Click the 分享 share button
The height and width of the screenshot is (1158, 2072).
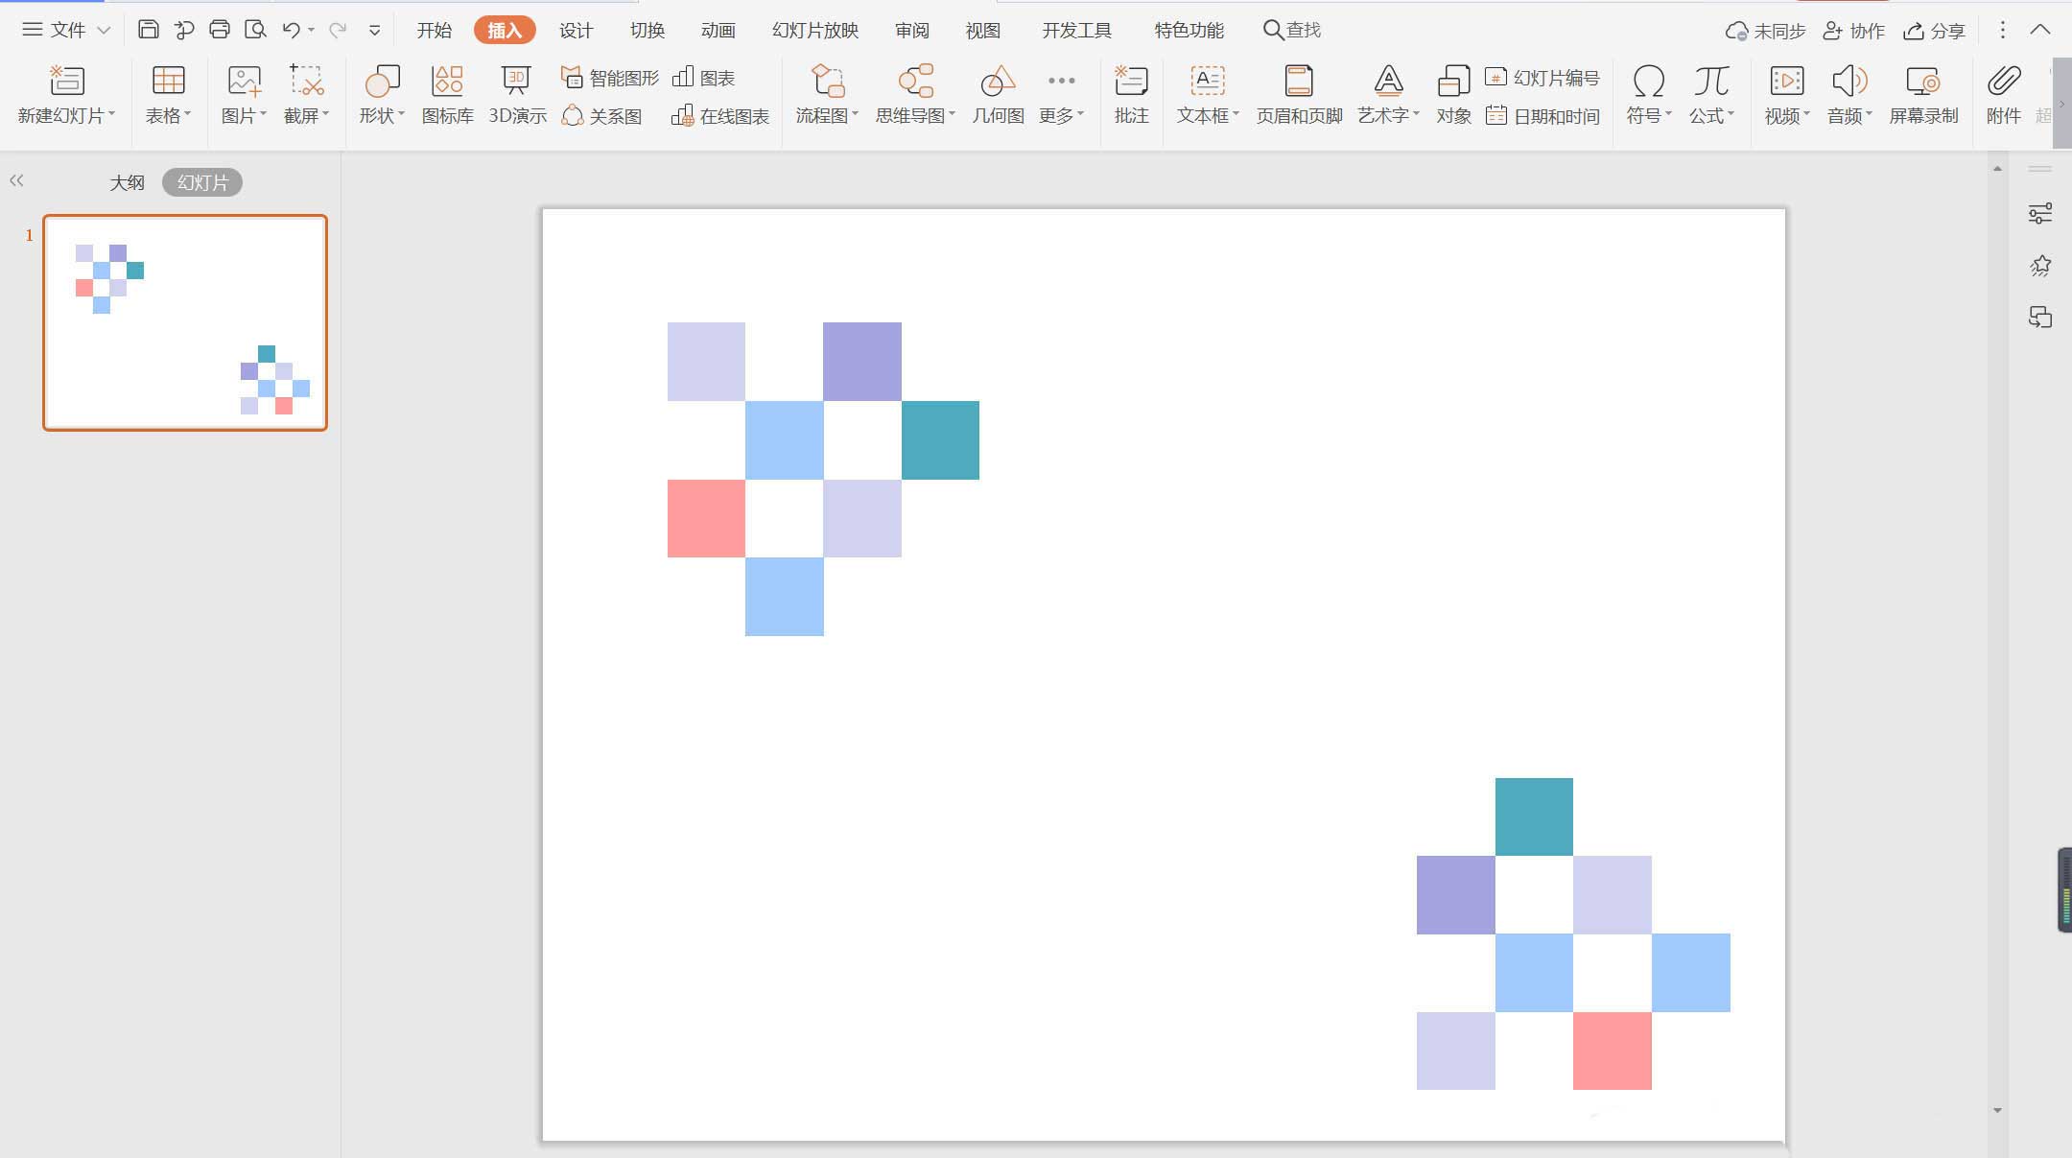[1935, 31]
